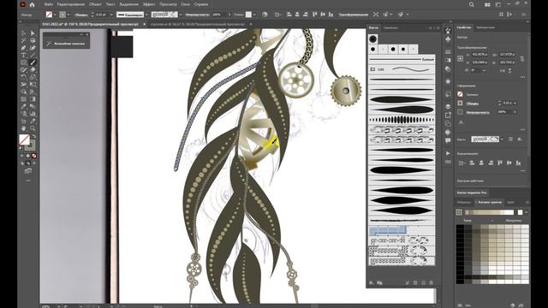Image resolution: width=548 pixels, height=308 pixels.
Task: Select the Paintbrush tool
Action: pos(33,62)
